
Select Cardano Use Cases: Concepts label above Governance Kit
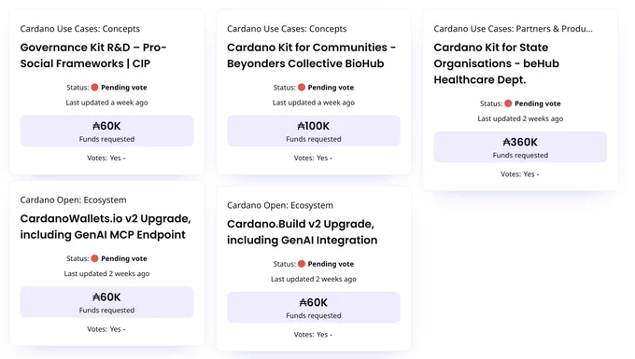80,29
